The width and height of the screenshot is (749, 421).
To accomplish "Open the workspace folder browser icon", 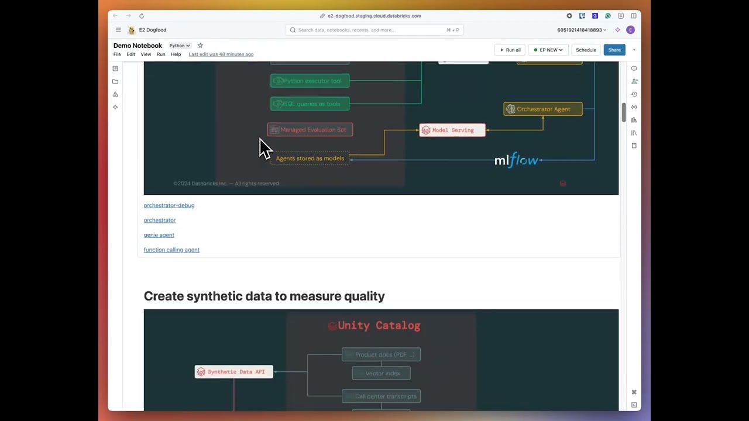I will pos(115,81).
